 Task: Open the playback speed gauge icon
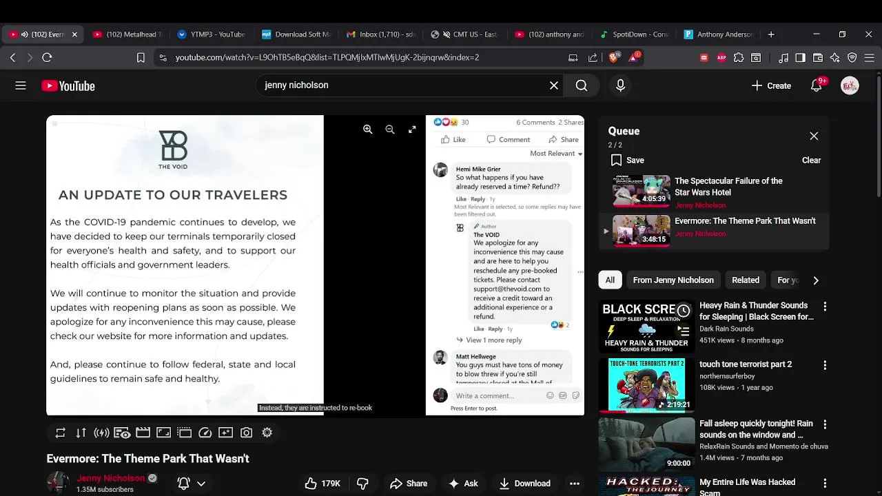tap(205, 433)
